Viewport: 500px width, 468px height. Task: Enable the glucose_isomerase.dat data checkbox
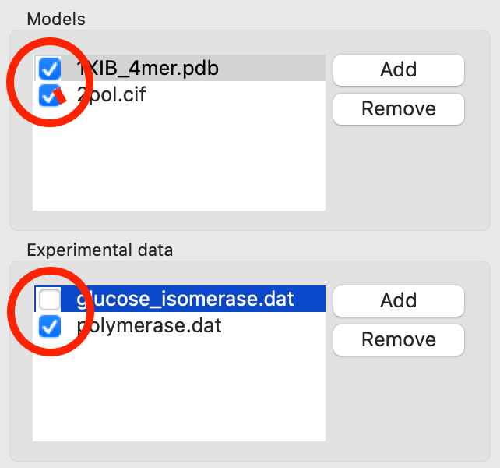50,299
